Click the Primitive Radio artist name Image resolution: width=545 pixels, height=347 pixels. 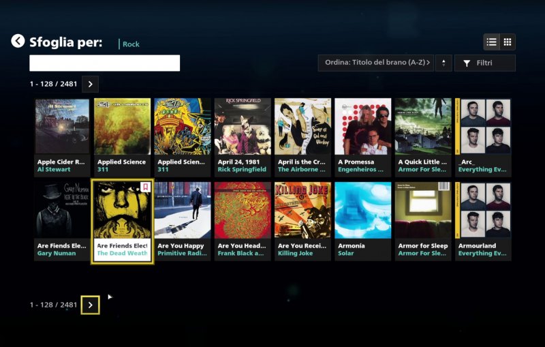click(x=183, y=254)
